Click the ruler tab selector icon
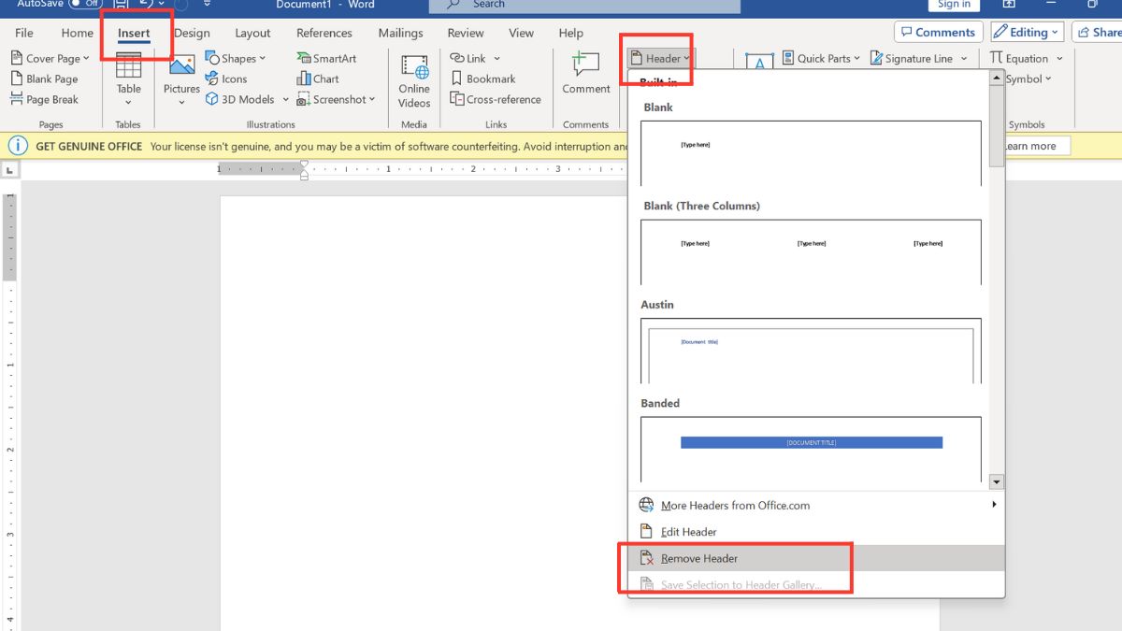Image resolution: width=1122 pixels, height=631 pixels. tap(10, 170)
